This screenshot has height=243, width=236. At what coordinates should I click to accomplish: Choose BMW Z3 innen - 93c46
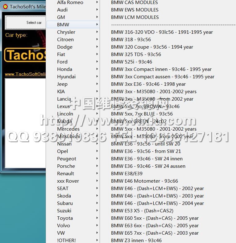coord(136,240)
